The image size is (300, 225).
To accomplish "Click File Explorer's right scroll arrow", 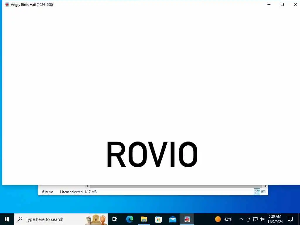I will click(x=265, y=186).
